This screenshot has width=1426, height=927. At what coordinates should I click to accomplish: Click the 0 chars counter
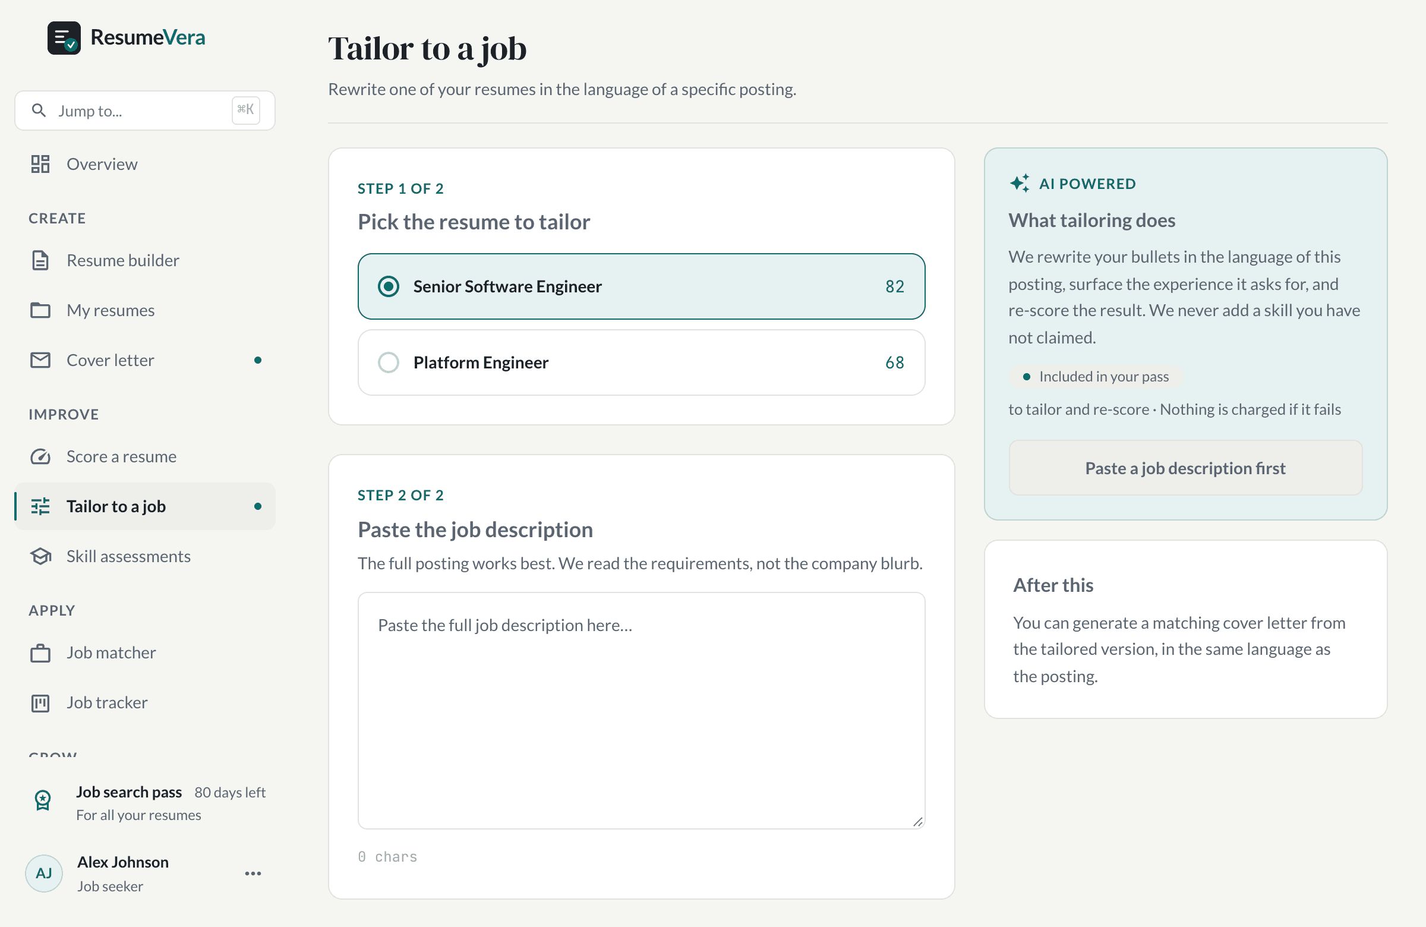click(x=387, y=857)
